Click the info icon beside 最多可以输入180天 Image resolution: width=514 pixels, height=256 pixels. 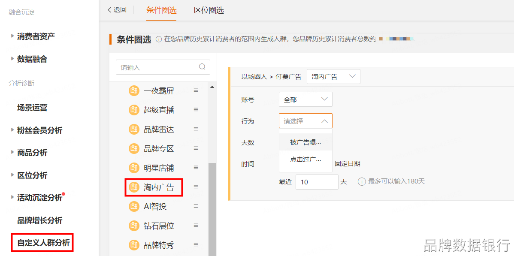pos(362,182)
